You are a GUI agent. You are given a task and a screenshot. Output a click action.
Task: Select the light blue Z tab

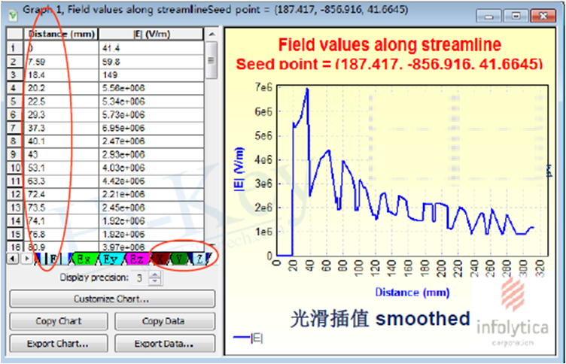199,258
